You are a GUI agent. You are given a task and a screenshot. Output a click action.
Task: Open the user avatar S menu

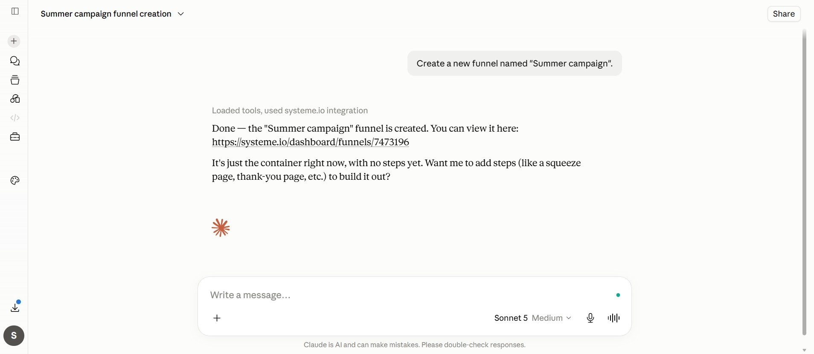click(14, 336)
